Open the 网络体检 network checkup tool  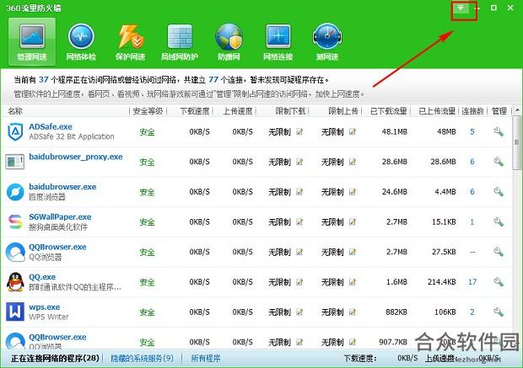point(81,41)
